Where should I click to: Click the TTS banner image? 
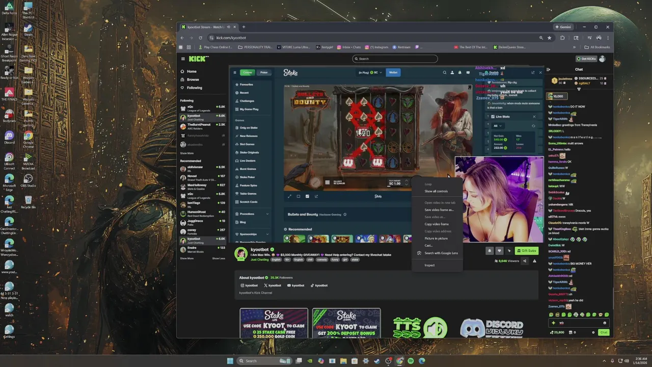click(x=420, y=328)
